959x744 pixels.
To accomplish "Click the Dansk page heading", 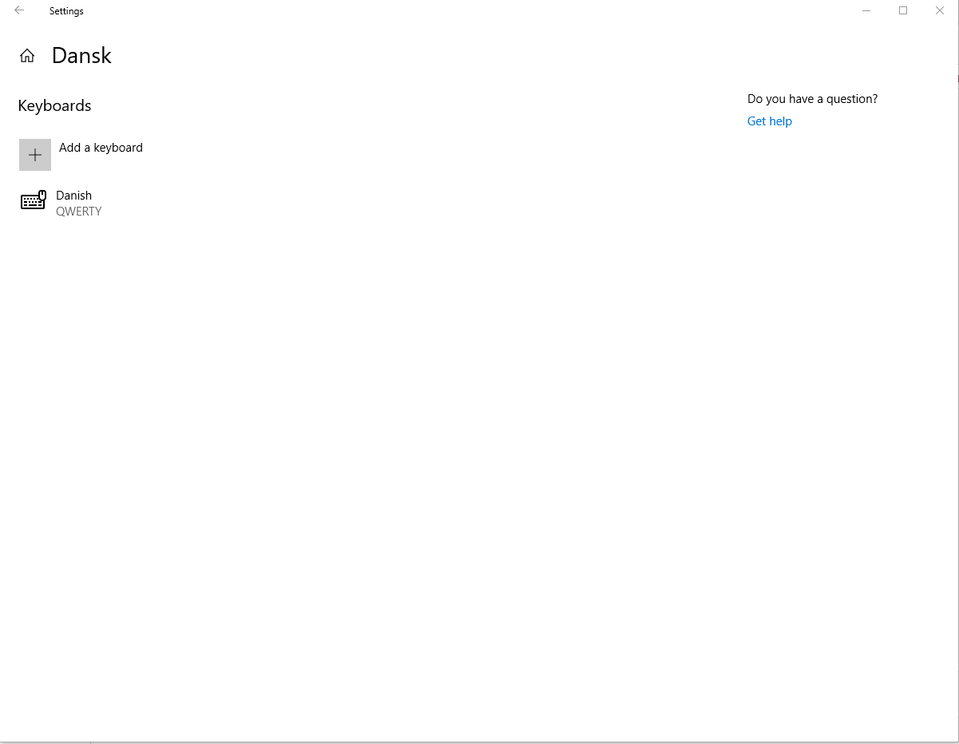I will (81, 56).
